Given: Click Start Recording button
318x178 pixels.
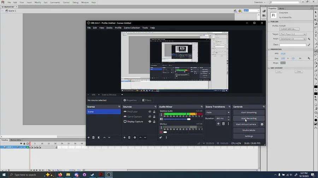Looking at the screenshot, I should pyautogui.click(x=249, y=119).
